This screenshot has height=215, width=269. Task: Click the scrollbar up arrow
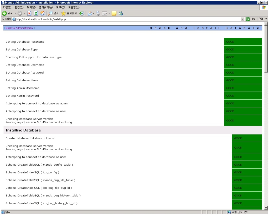(x=266, y=24)
